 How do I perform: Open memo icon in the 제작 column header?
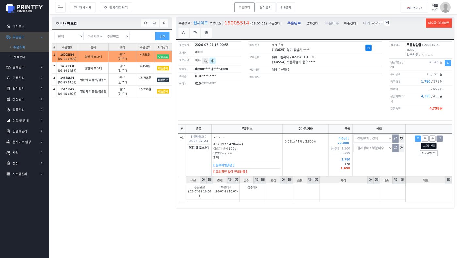(376, 180)
